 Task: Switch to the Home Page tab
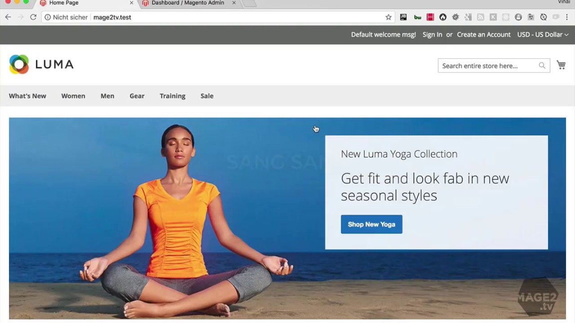[85, 3]
